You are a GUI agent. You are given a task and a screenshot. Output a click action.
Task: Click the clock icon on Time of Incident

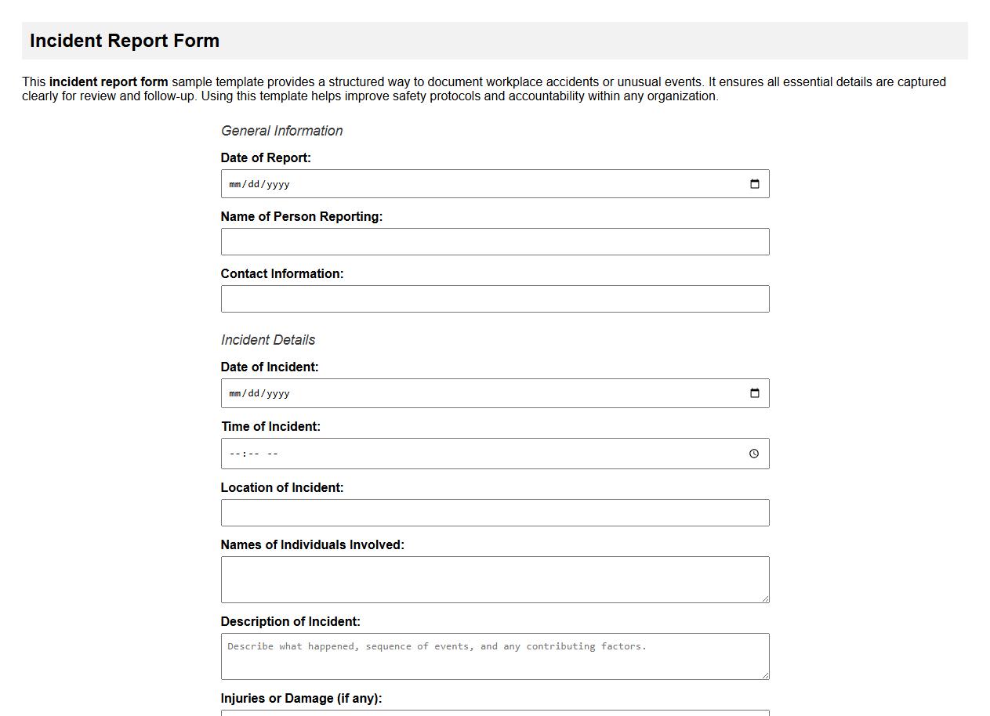coord(754,453)
